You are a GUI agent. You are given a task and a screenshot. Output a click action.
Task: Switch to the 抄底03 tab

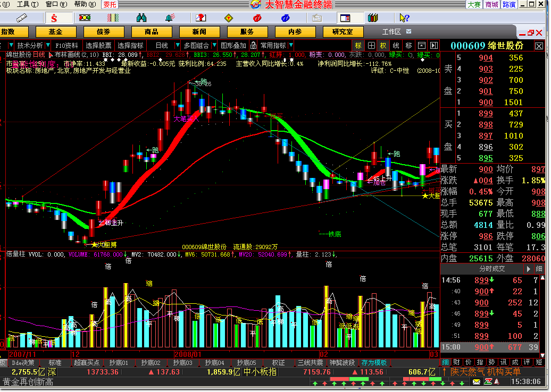click(182, 363)
